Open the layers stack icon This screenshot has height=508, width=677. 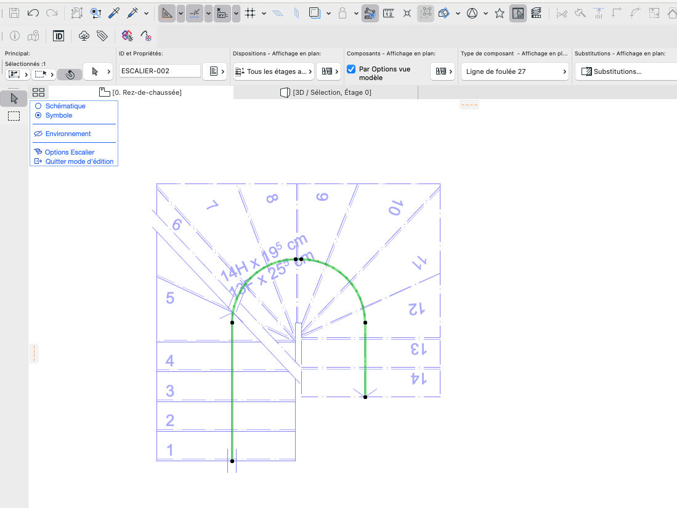[537, 14]
